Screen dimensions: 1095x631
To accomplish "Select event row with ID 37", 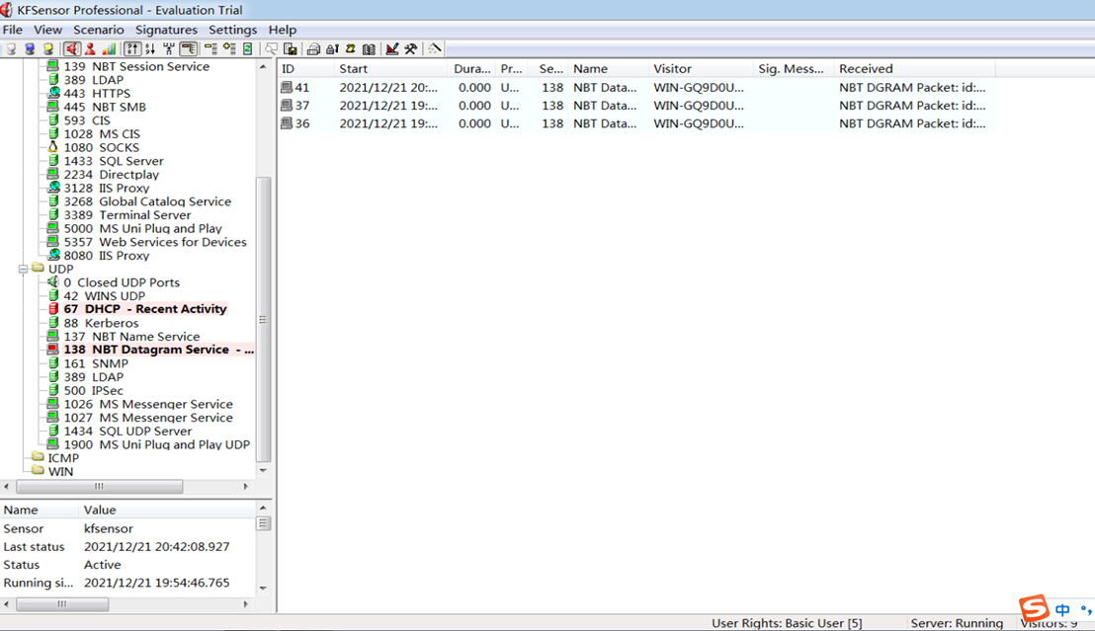I will pos(636,106).
